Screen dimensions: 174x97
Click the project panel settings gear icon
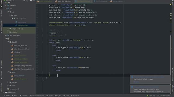[31, 1]
